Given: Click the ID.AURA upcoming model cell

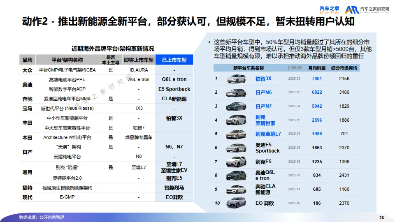Looking at the screenshot, I should point(139,70).
